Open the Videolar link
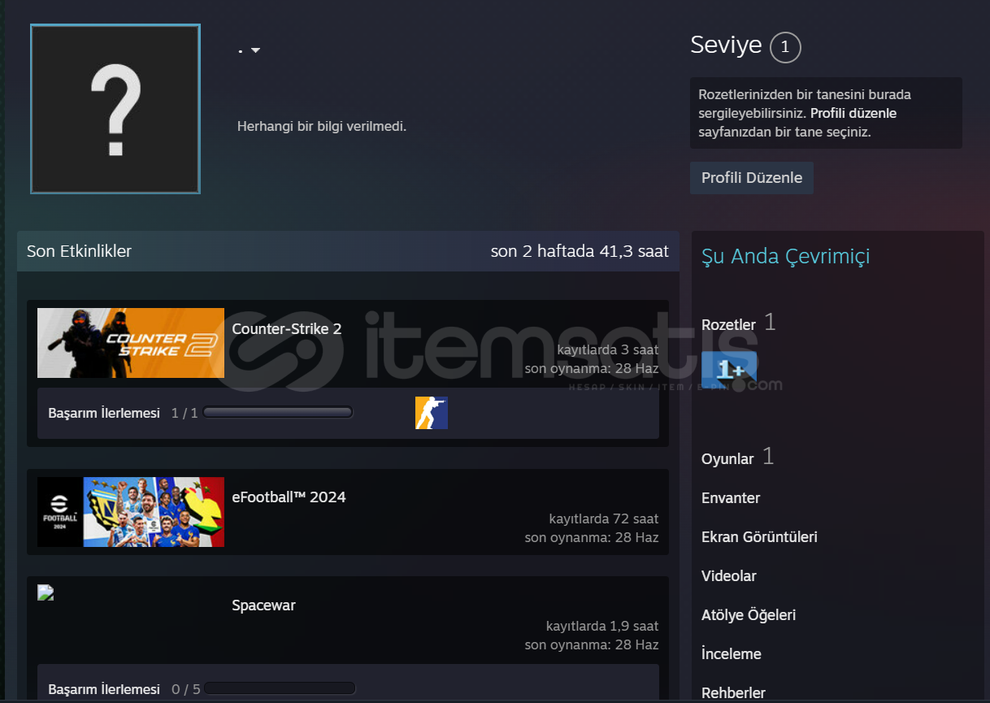 point(729,576)
